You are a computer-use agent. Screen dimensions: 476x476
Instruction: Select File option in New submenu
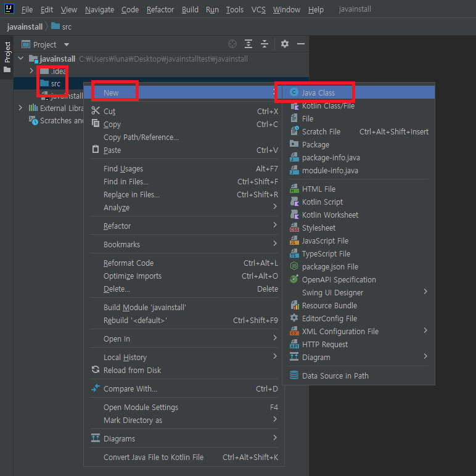[x=358, y=119]
